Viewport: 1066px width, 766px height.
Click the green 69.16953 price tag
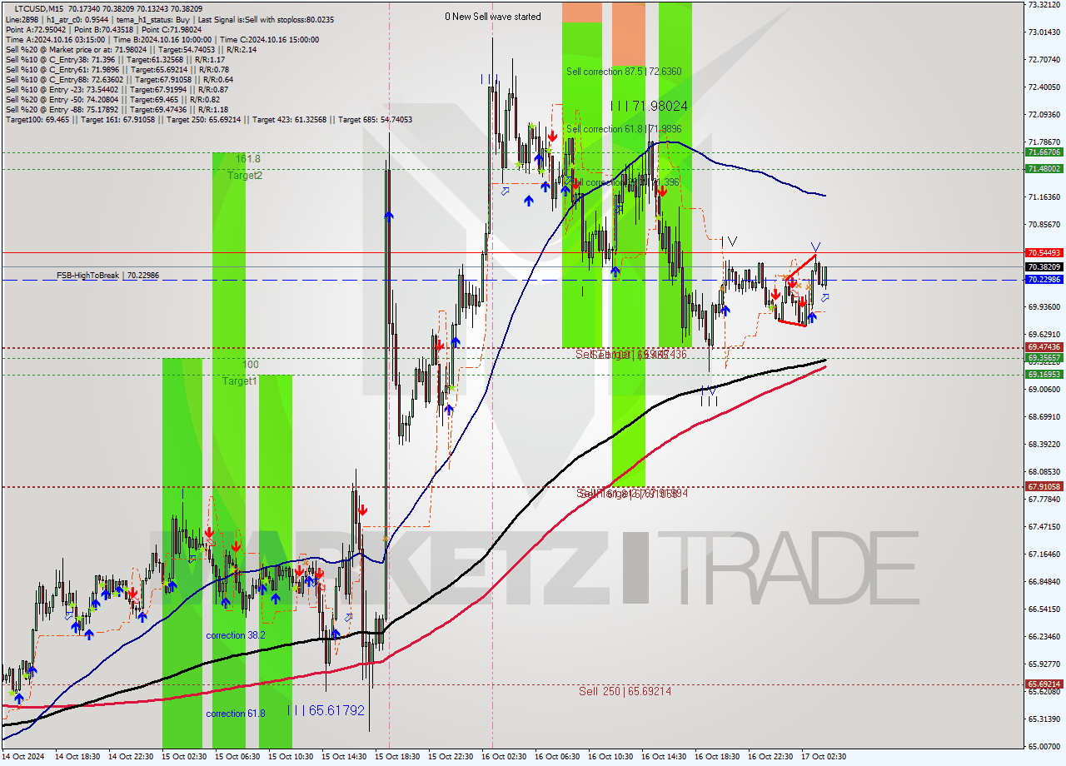[1044, 375]
